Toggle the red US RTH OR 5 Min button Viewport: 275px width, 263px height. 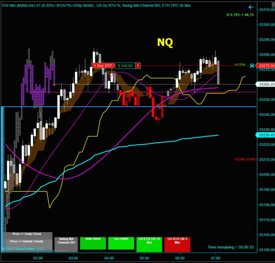[x=177, y=244]
